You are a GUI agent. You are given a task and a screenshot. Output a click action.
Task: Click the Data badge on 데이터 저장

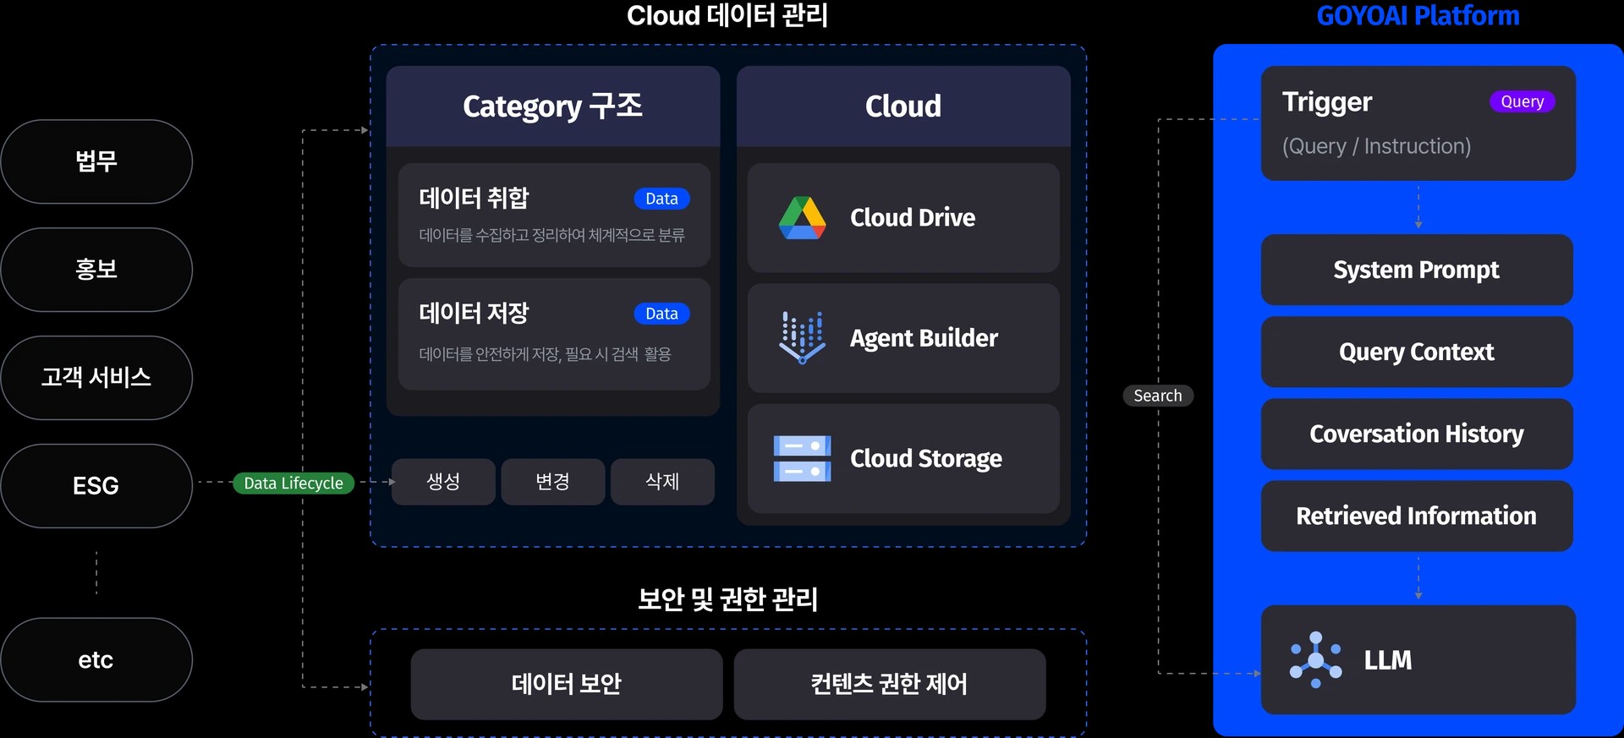(662, 314)
